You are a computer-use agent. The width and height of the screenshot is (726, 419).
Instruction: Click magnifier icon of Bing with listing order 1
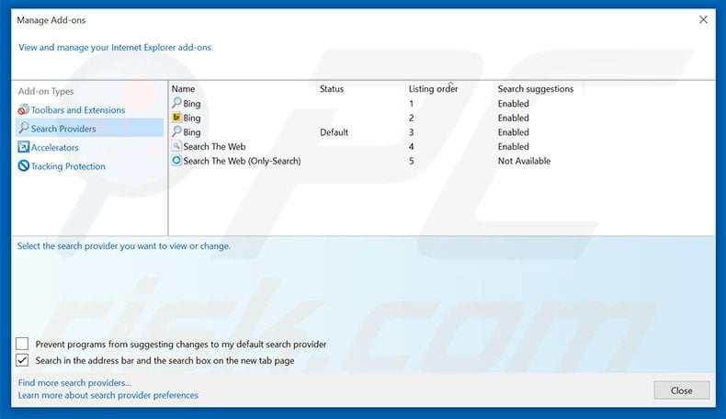click(x=176, y=103)
